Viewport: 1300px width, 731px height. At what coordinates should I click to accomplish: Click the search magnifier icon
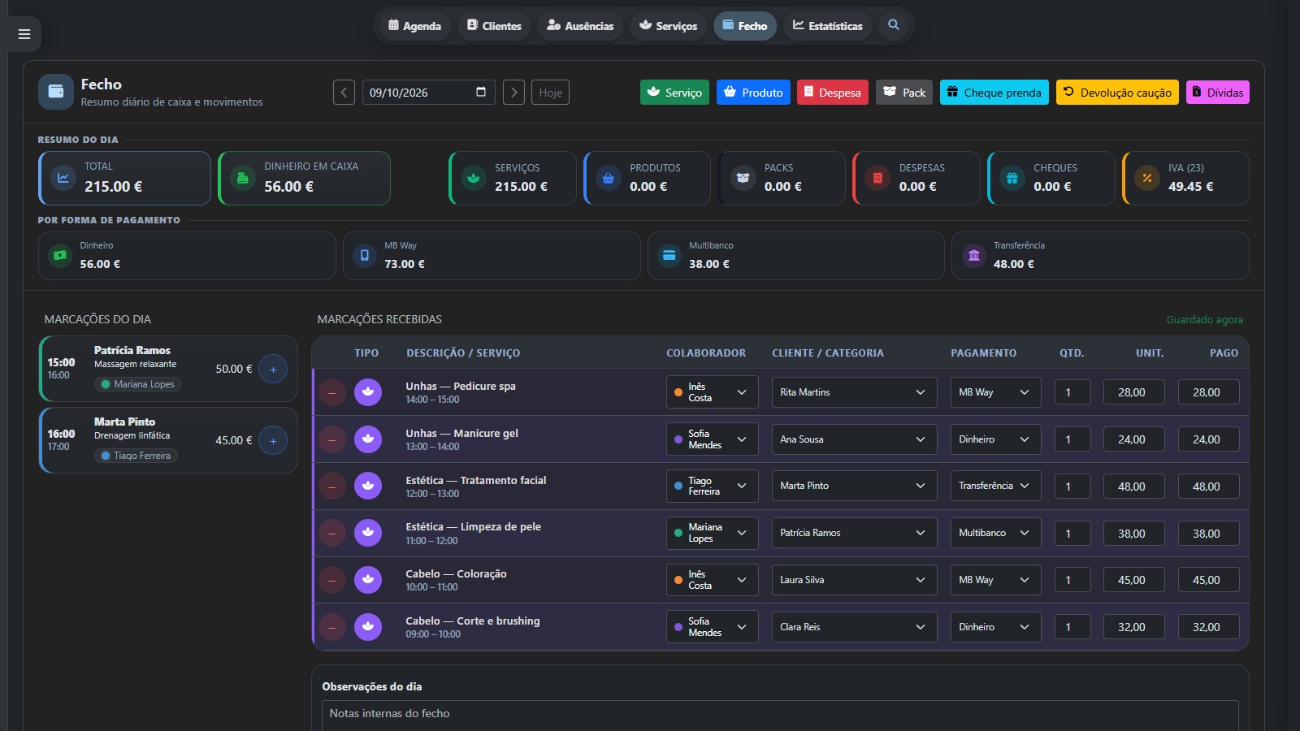tap(894, 25)
